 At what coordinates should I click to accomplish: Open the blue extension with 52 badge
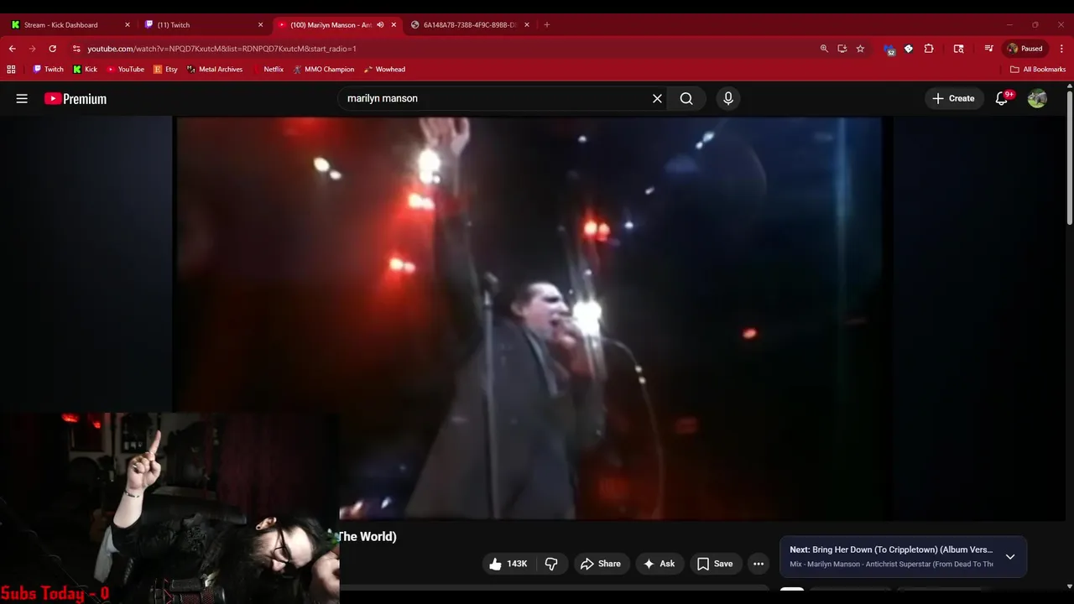(x=889, y=49)
